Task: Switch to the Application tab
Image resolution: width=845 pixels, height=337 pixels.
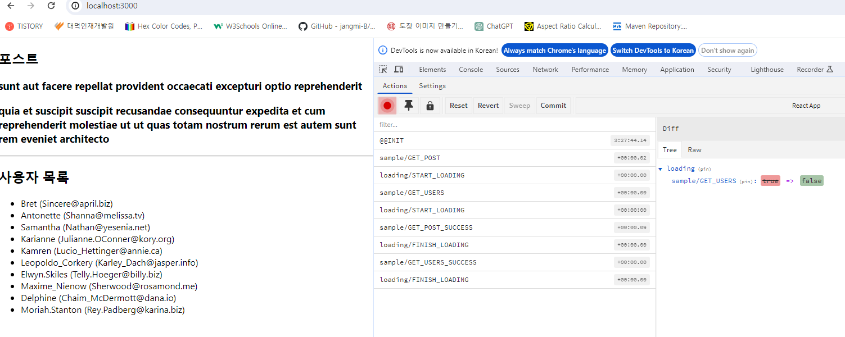Action: (677, 70)
